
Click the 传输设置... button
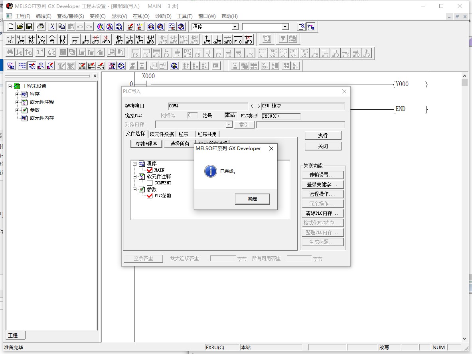[323, 175]
